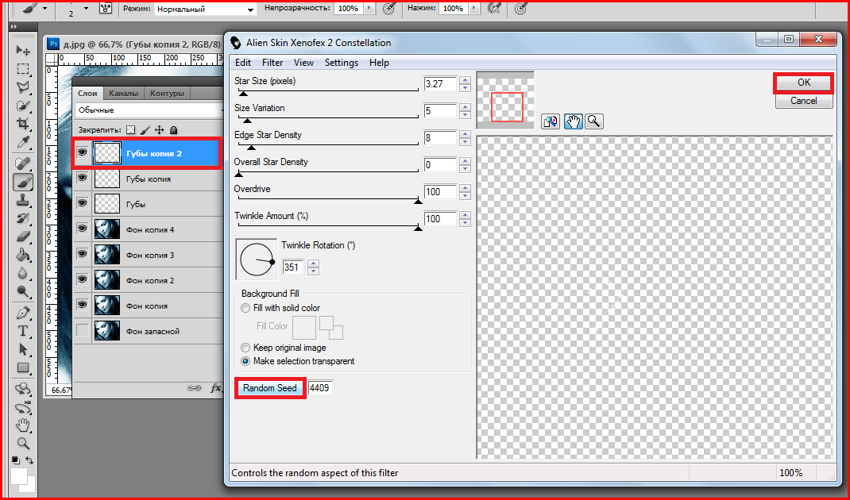Select the Rectangular Marquee tool
This screenshot has width=850, height=500.
(x=23, y=69)
